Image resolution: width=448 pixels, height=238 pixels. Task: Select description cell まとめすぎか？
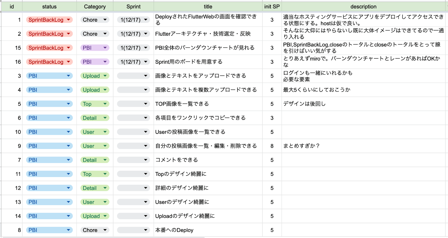[x=364, y=146]
